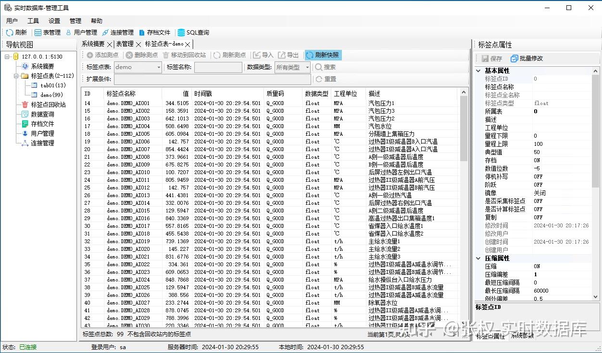Open 数据查询 in the navigation tree
The image size is (602, 353).
(42, 114)
